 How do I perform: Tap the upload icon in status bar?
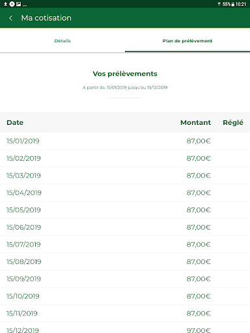point(6,4)
